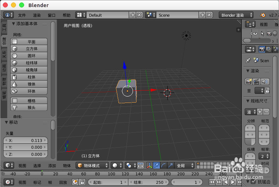Click the Render image camera button
Screen dimensions: 279x187
click(x=249, y=82)
